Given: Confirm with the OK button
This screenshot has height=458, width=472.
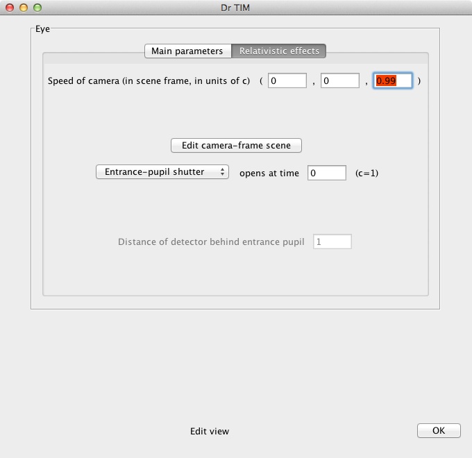Looking at the screenshot, I should tap(439, 431).
